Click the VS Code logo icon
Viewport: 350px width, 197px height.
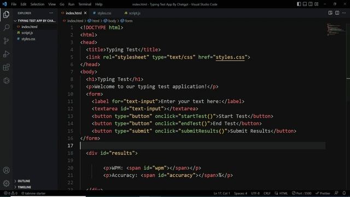[x=4, y=4]
